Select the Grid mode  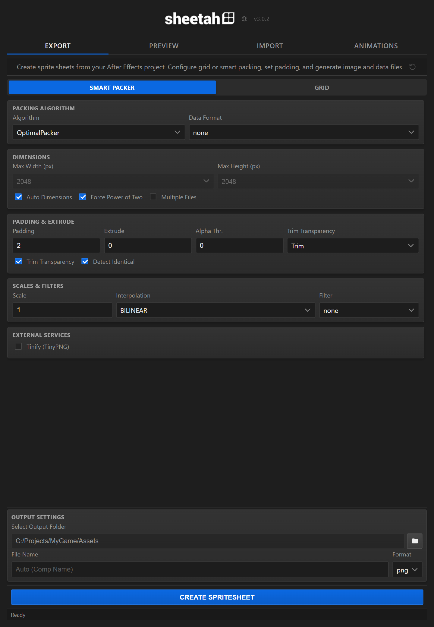click(x=322, y=87)
